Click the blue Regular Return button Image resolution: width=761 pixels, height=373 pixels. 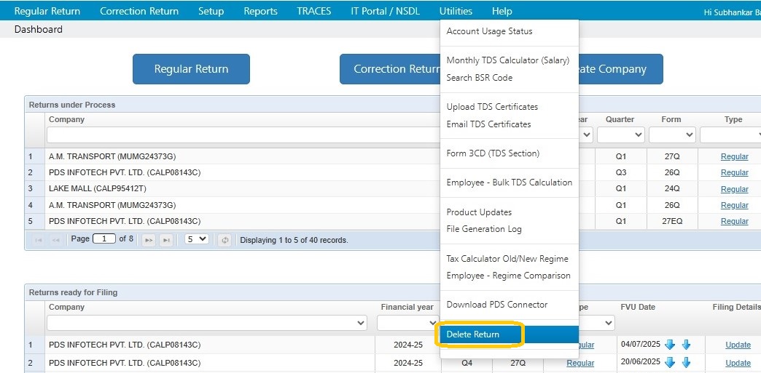[191, 69]
